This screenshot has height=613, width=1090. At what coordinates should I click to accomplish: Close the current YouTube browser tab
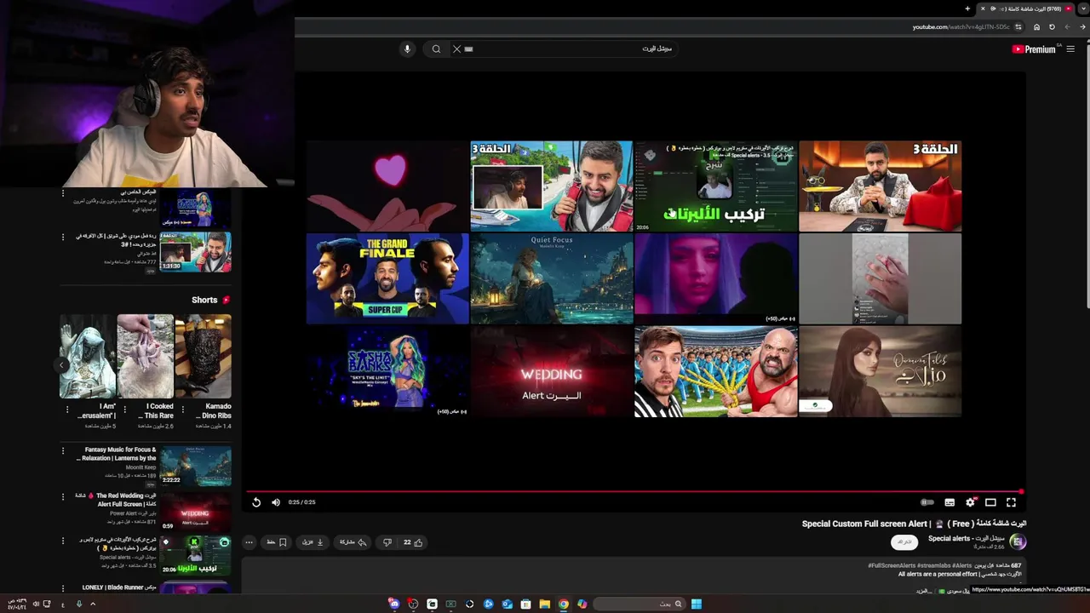(x=983, y=9)
